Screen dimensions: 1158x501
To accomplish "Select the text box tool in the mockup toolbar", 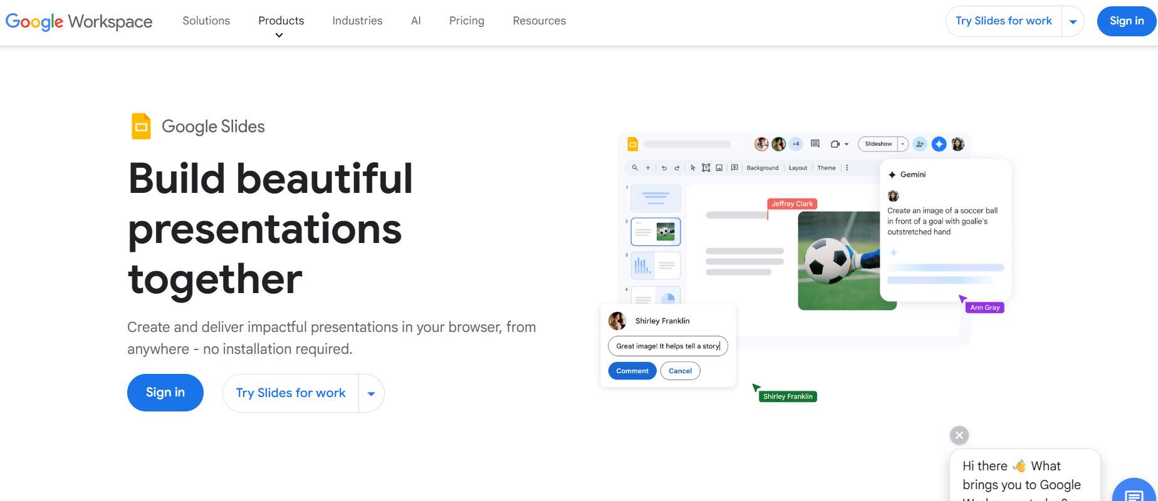I will pos(706,168).
